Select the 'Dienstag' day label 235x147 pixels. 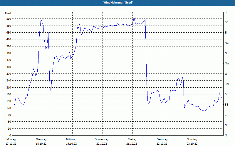[41, 139]
